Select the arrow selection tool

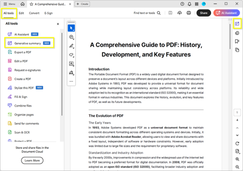tap(71, 28)
